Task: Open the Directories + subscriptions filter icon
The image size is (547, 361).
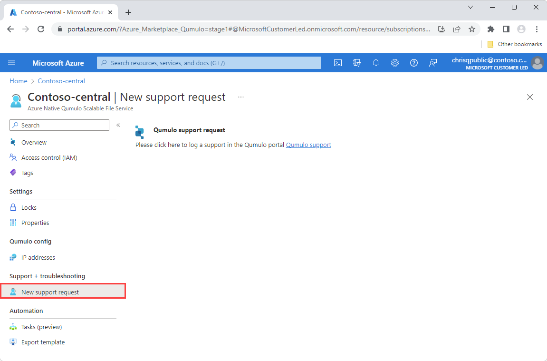Action: tap(357, 63)
